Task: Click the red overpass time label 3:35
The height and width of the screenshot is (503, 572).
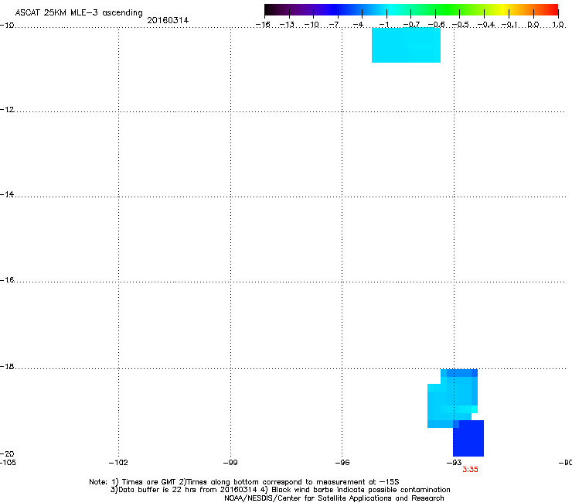Action: pyautogui.click(x=470, y=470)
